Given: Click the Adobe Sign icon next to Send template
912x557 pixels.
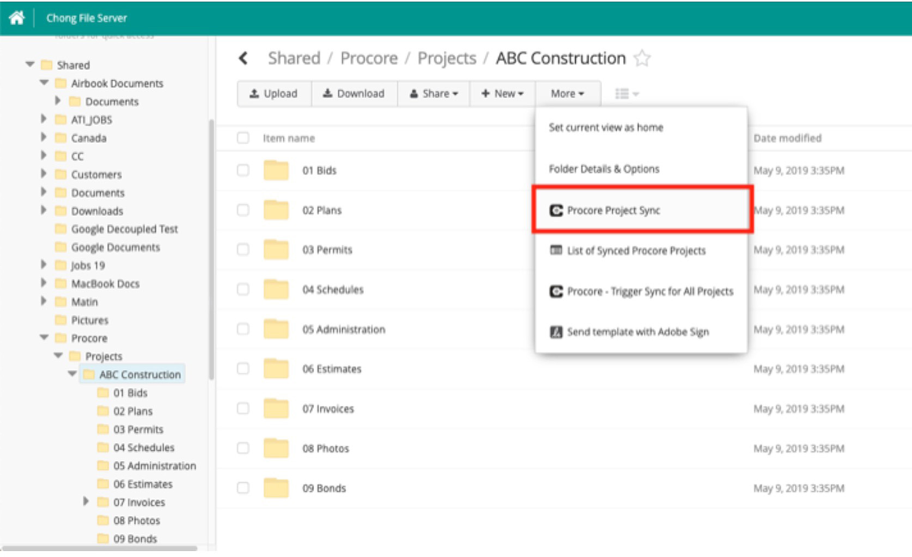Looking at the screenshot, I should click(x=557, y=332).
